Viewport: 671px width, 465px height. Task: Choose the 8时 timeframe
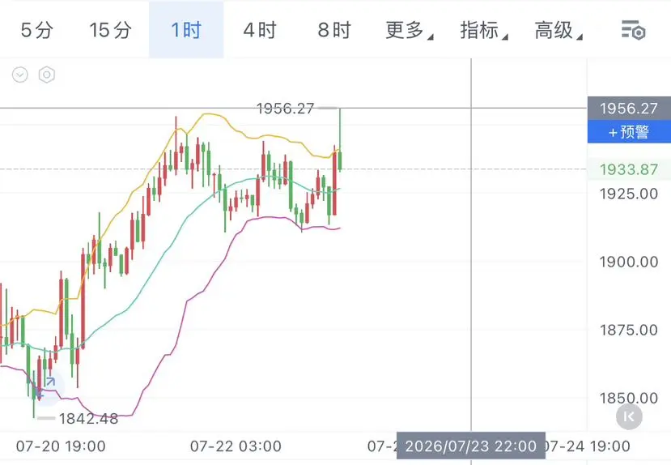334,31
